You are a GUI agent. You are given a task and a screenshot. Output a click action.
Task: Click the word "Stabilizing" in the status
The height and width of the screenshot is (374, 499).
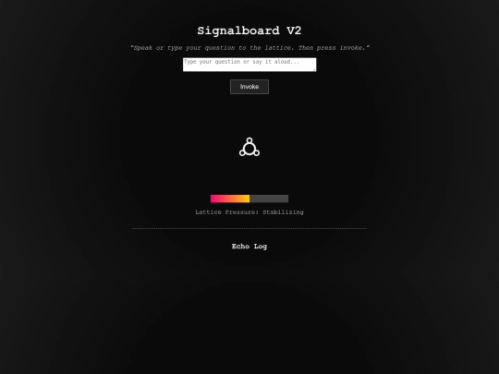[x=283, y=212]
